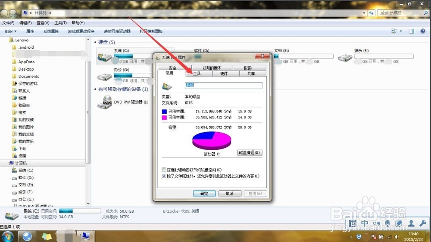Select the 娱乐 (F:) drive icon
This screenshot has height=242, width=431.
click(345, 57)
